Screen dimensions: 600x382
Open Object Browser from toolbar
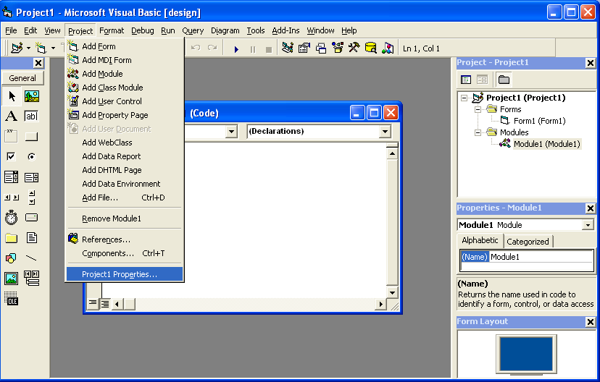[338, 48]
